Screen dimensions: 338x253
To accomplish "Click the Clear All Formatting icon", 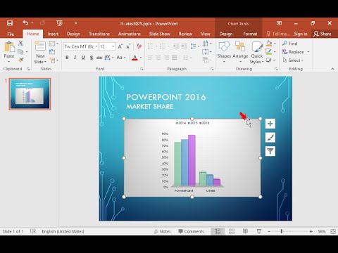I will 139,46.
